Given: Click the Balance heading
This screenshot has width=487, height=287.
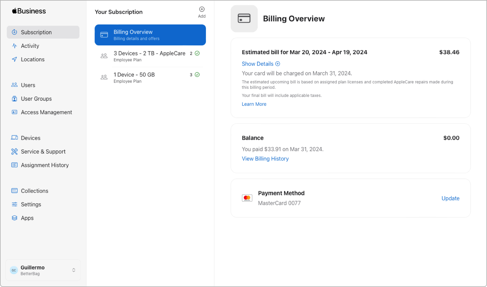Looking at the screenshot, I should 252,138.
